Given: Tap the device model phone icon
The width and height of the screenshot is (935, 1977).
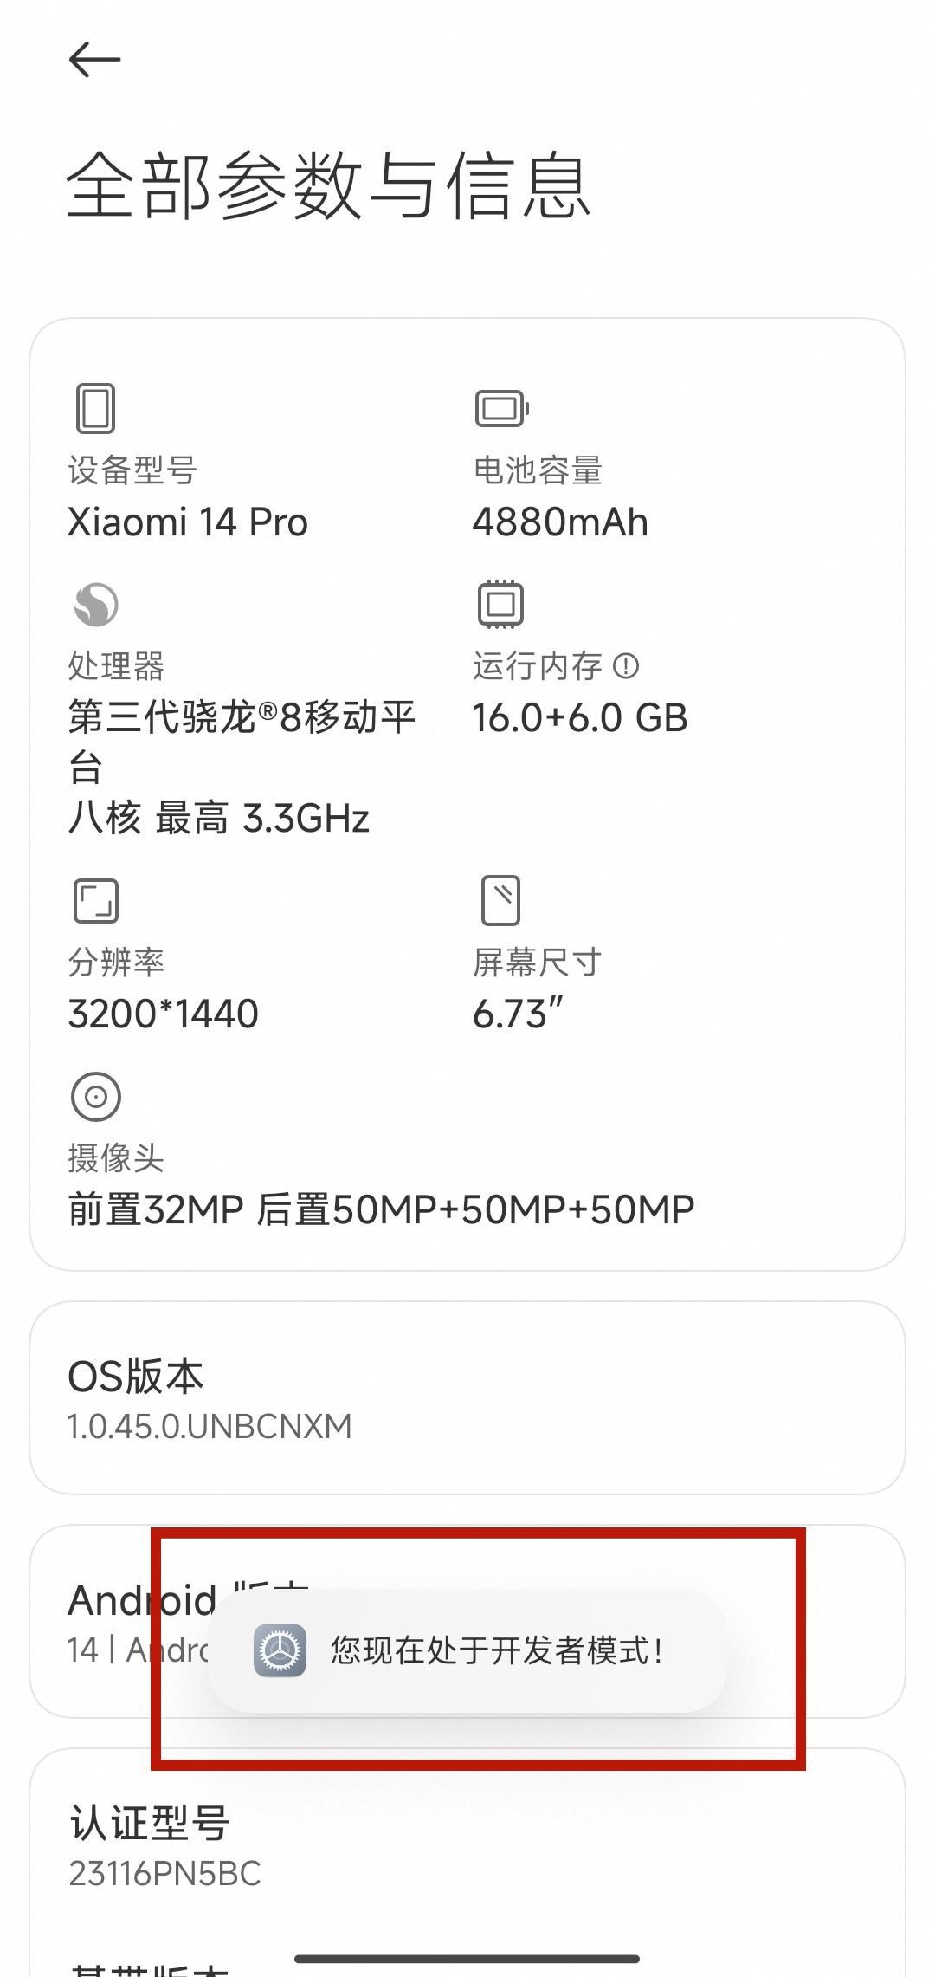Looking at the screenshot, I should tap(95, 408).
